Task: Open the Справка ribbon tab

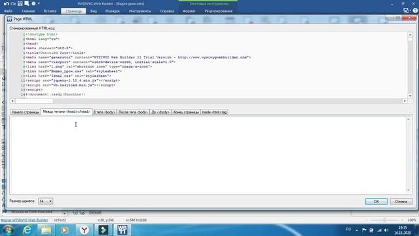Action: click(167, 11)
